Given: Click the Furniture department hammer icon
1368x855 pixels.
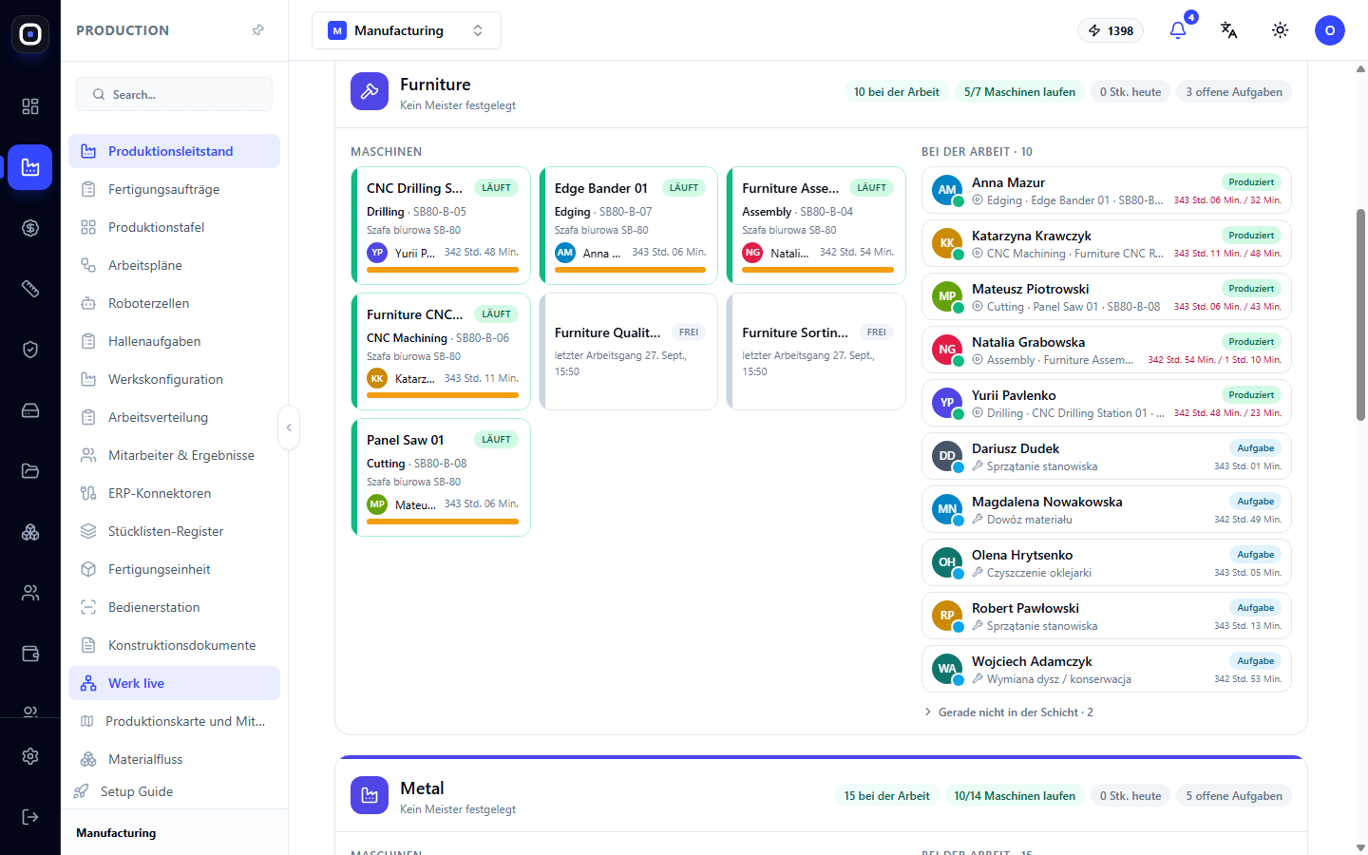Looking at the screenshot, I should (x=370, y=91).
